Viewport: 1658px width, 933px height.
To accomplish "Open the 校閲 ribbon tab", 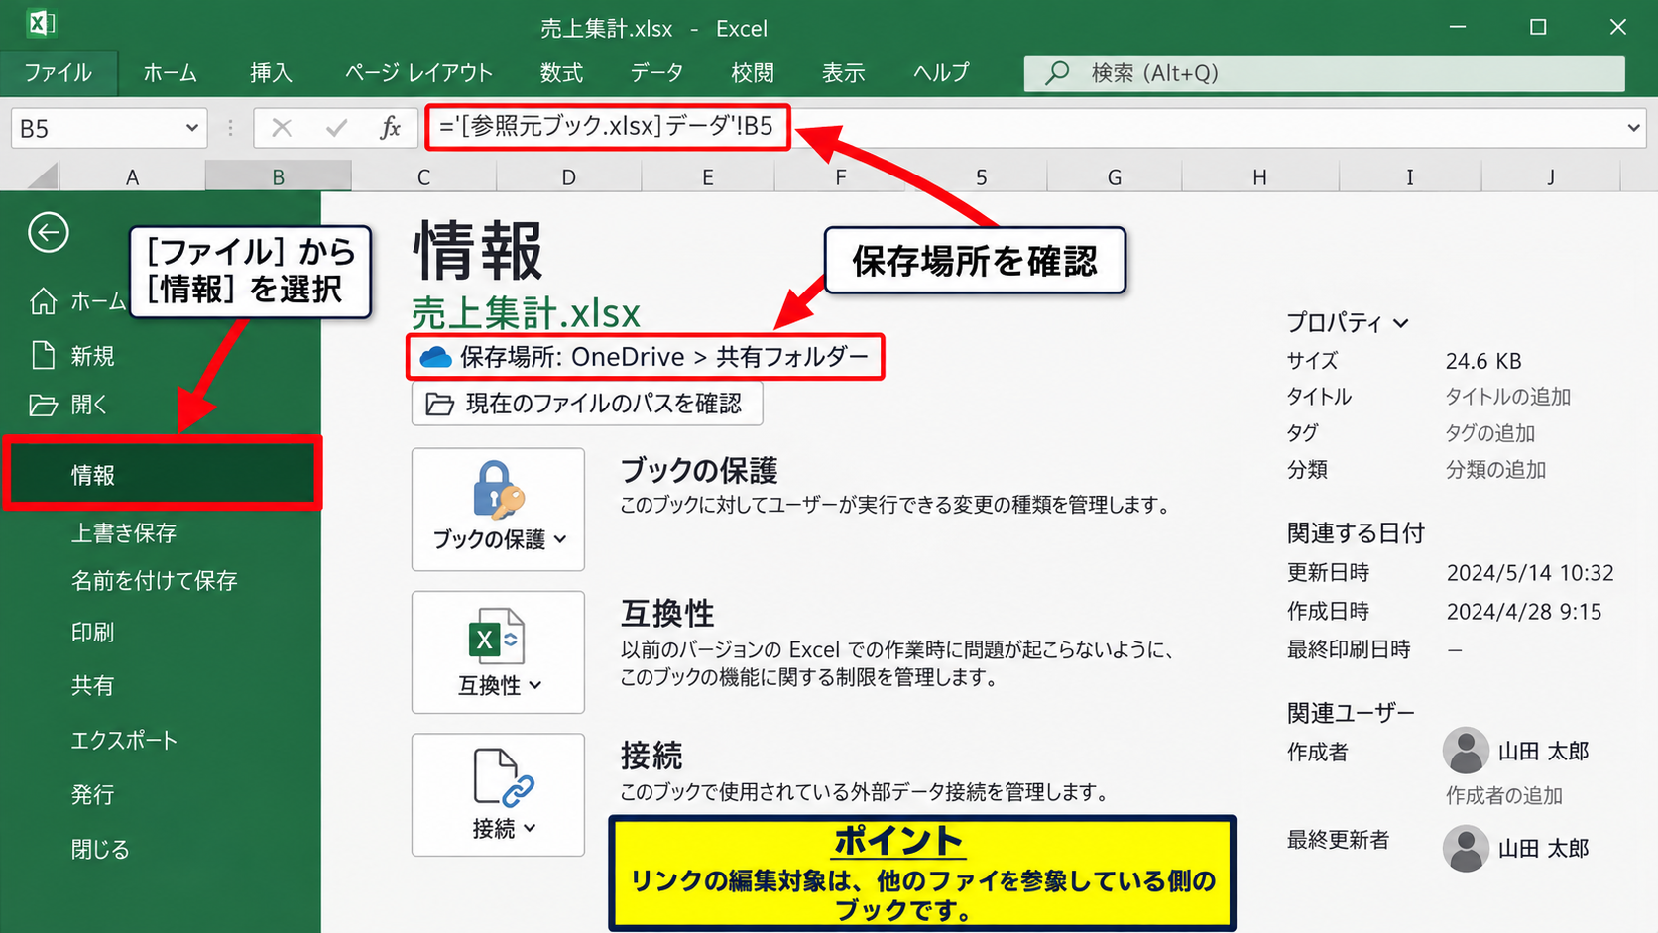I will (x=752, y=72).
